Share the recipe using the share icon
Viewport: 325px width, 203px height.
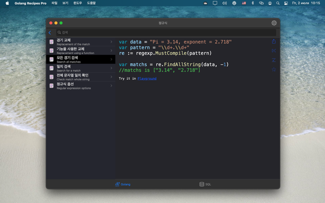pyautogui.click(x=273, y=41)
